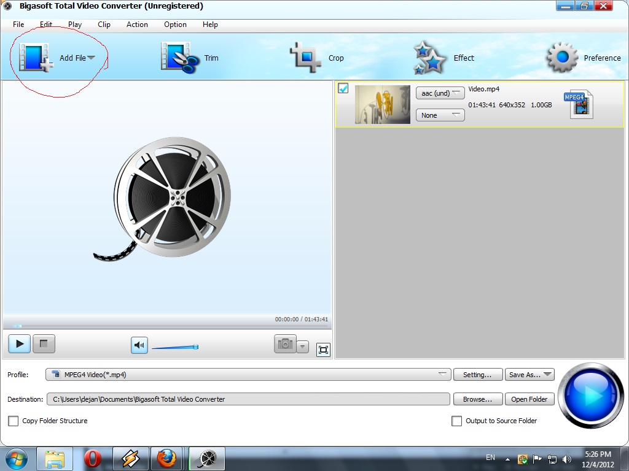
Task: Expand the aac (und) audio track dropdown
Action: click(x=440, y=93)
